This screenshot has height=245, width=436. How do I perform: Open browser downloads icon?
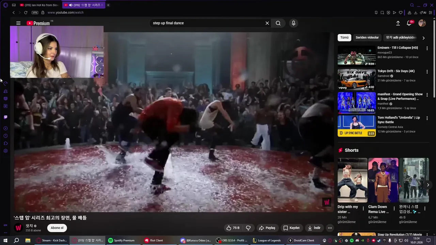click(x=416, y=13)
